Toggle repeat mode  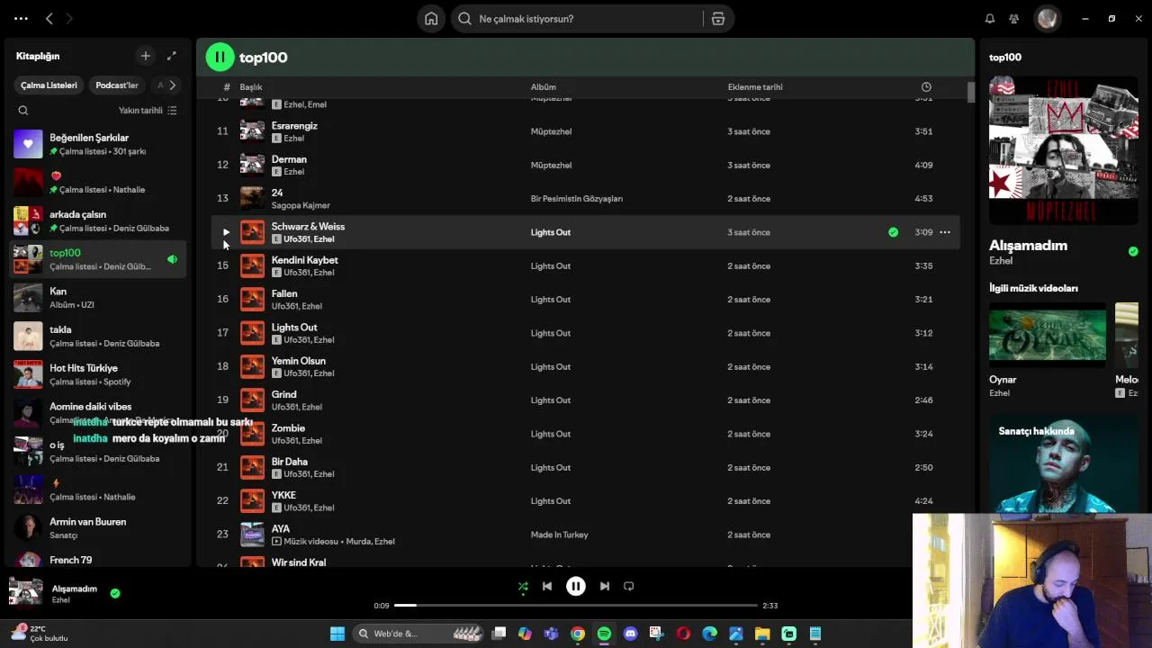coord(629,586)
